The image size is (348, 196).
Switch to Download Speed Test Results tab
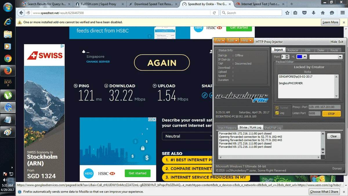click(x=154, y=4)
